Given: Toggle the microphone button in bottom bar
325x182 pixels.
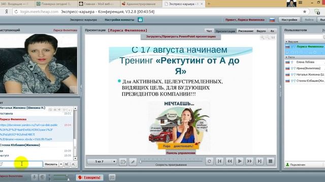Looking at the screenshot, I should 35,177.
